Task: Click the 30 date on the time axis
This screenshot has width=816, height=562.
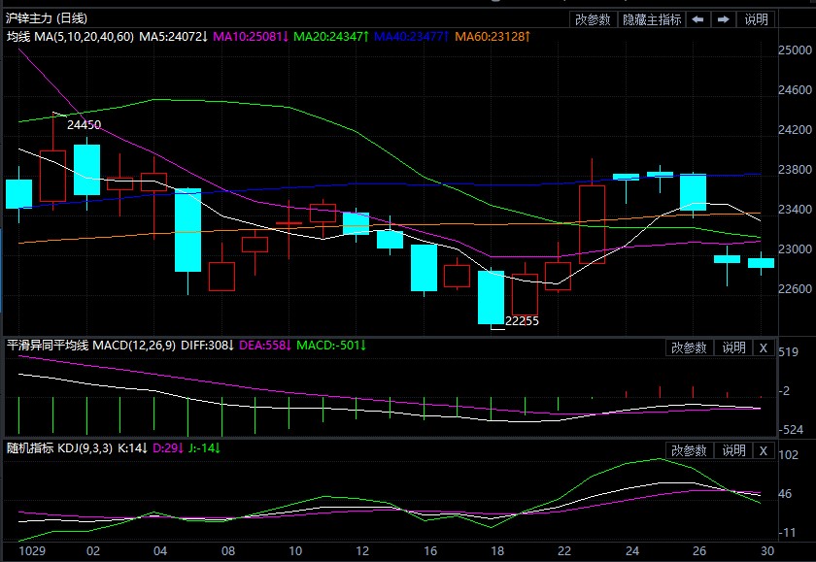Action: click(767, 551)
